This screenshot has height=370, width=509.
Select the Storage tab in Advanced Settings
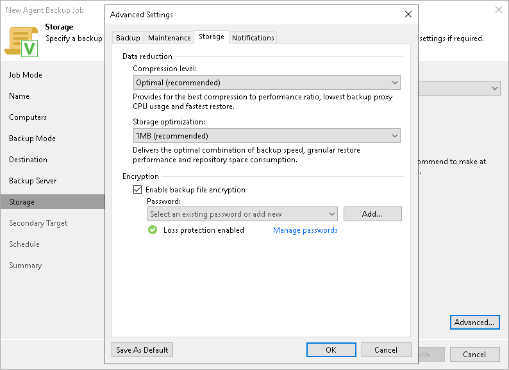click(212, 37)
